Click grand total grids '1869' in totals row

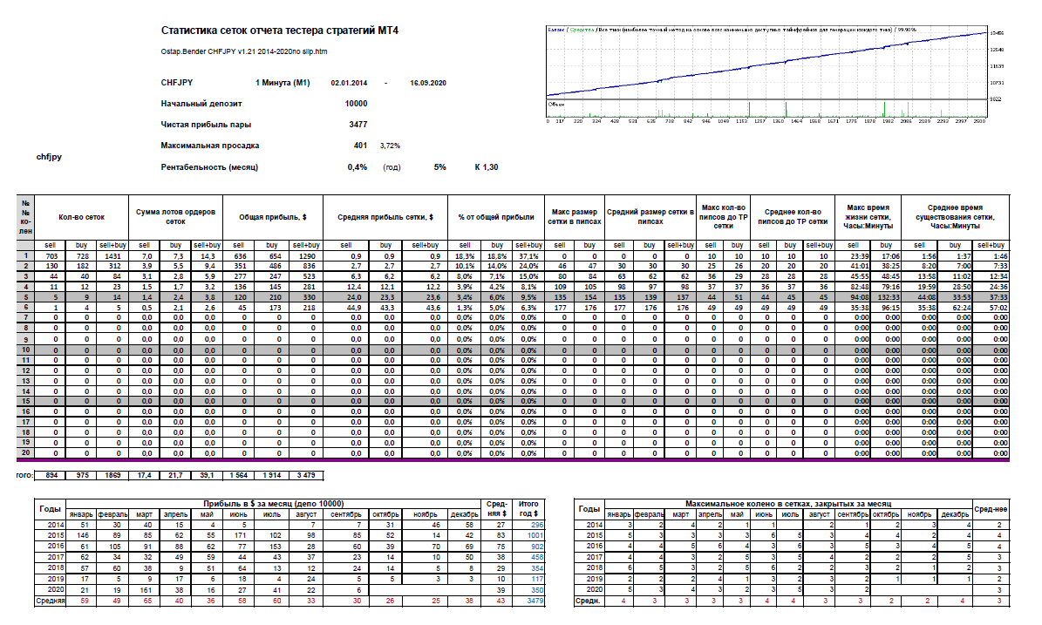(x=113, y=476)
